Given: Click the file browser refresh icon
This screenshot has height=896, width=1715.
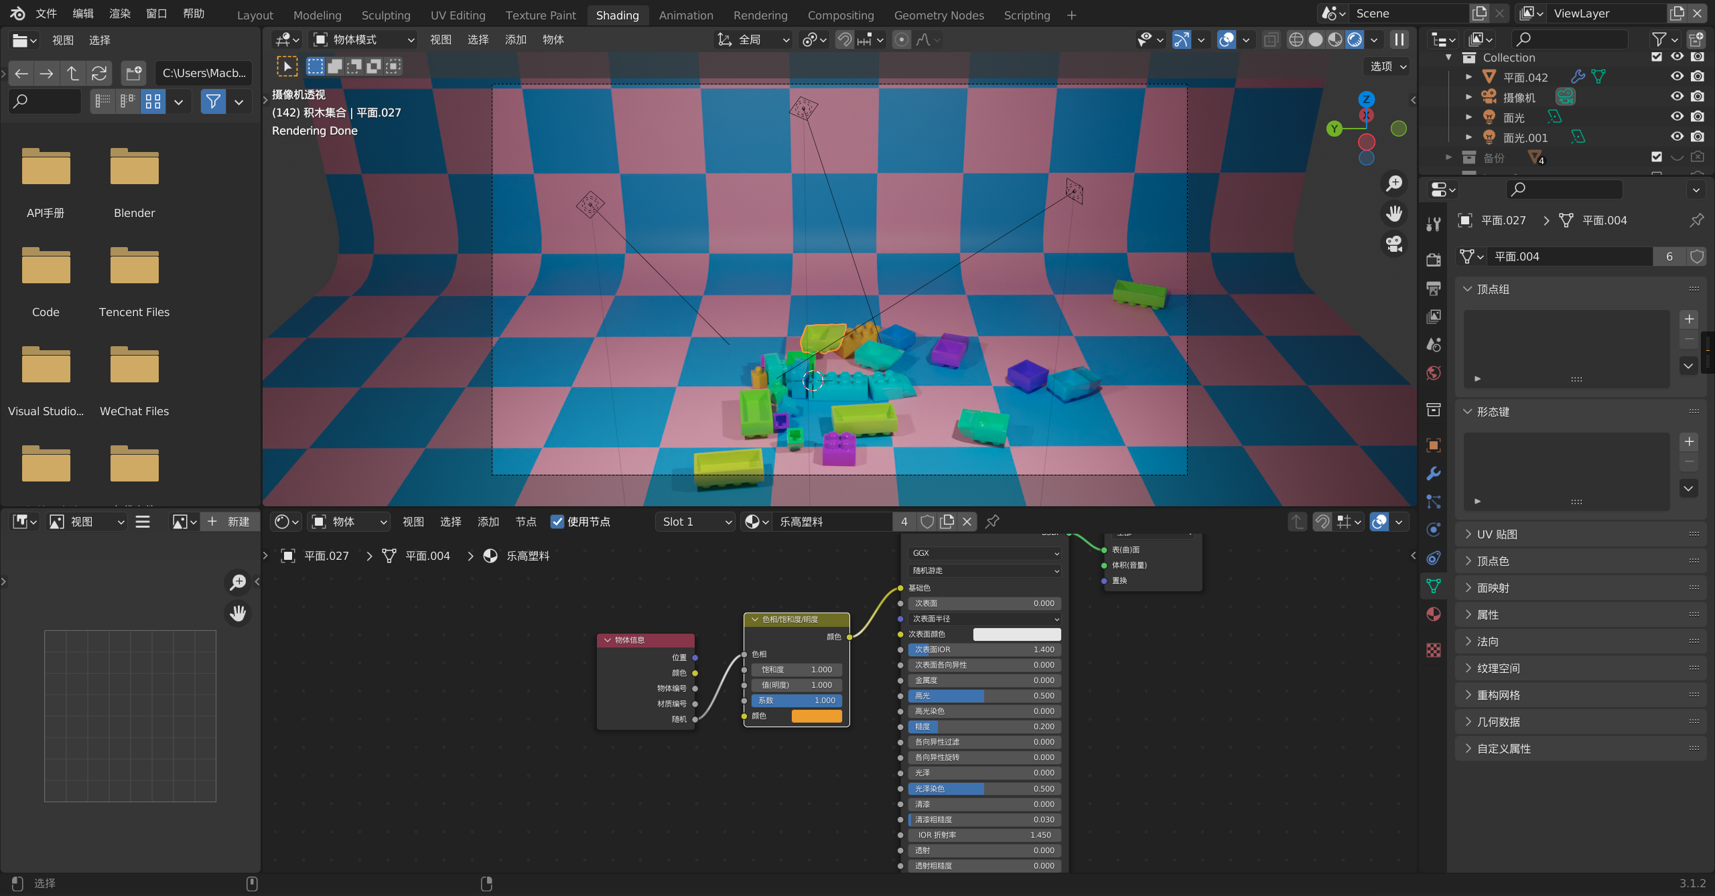Looking at the screenshot, I should 99,73.
